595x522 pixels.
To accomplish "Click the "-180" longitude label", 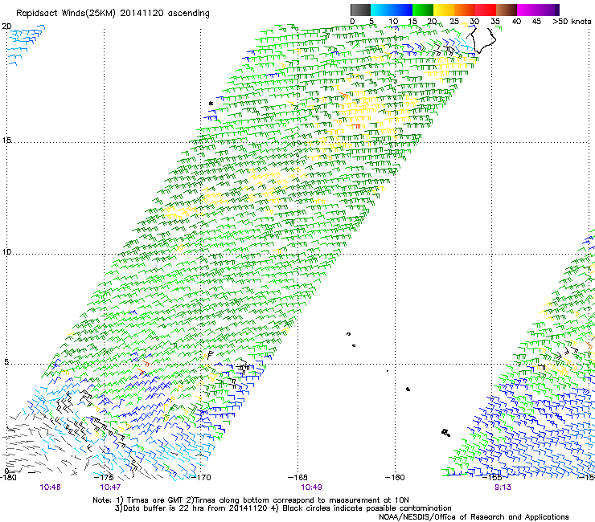I will pyautogui.click(x=8, y=477).
